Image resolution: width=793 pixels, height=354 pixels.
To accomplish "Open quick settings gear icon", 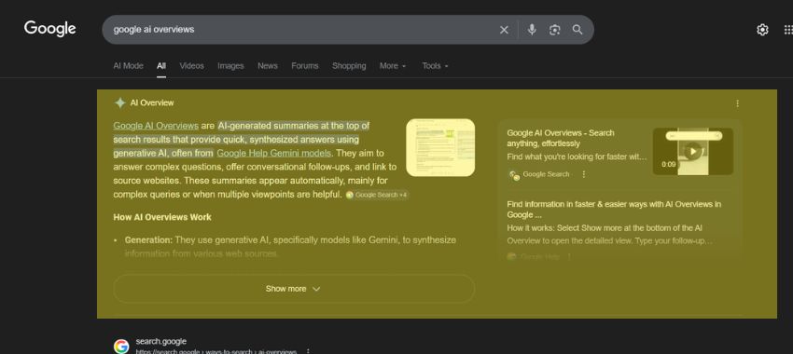I will pos(762,30).
